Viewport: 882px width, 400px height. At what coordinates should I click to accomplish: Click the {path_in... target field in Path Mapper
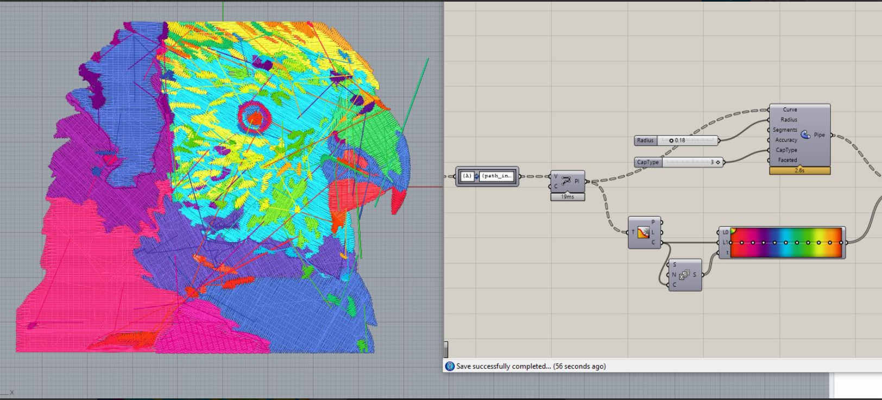(x=496, y=176)
